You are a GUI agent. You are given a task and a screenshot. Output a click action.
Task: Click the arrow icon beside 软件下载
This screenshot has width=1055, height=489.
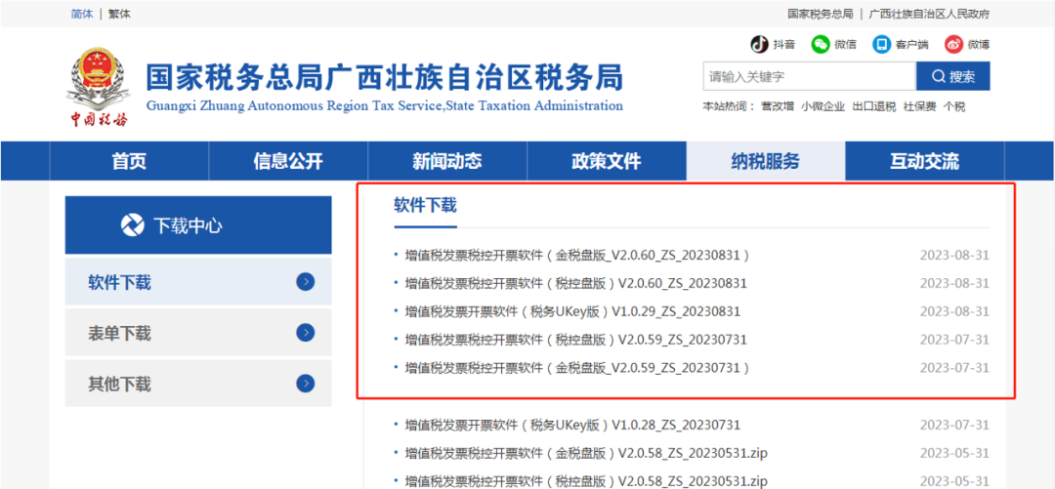pos(306,282)
